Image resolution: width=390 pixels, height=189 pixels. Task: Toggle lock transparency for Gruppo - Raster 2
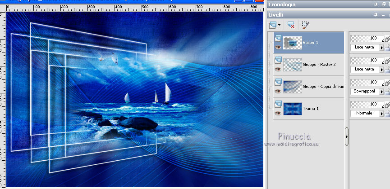[x=387, y=70]
